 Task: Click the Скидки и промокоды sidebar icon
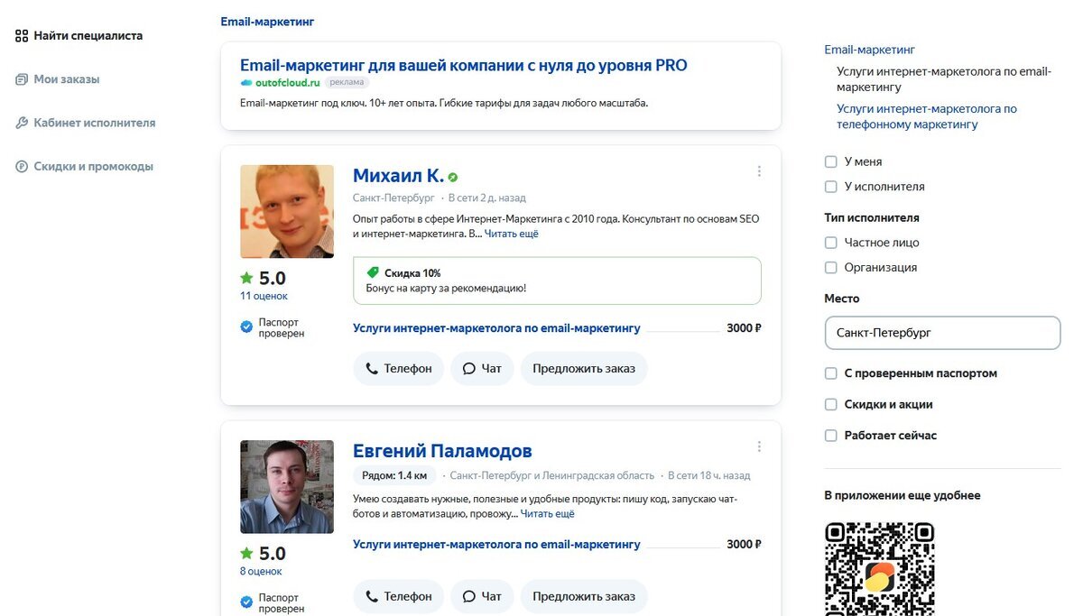click(22, 166)
